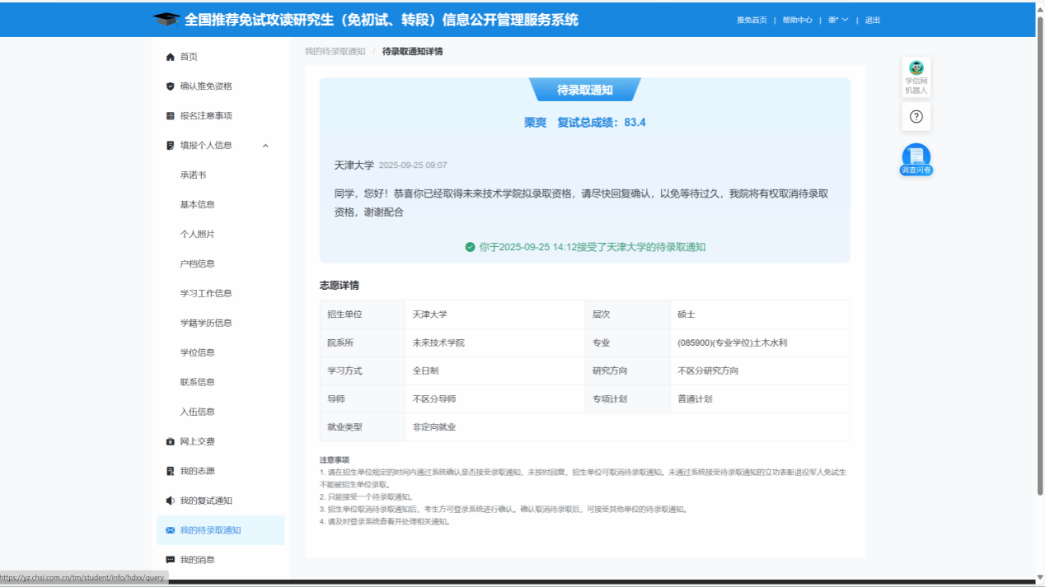Image resolution: width=1045 pixels, height=587 pixels.
Task: Click 退出 to log out
Action: (x=873, y=20)
